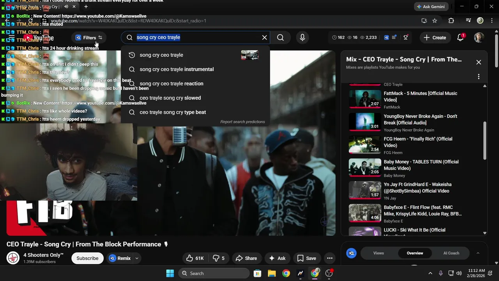This screenshot has width=499, height=281.
Task: Click the Windows taskbar Search box
Action: (214, 273)
